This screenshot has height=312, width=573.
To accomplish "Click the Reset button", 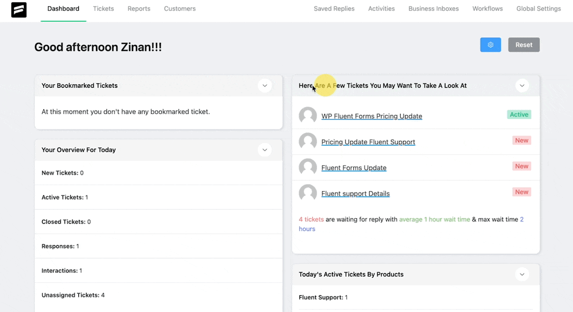I will pyautogui.click(x=524, y=45).
